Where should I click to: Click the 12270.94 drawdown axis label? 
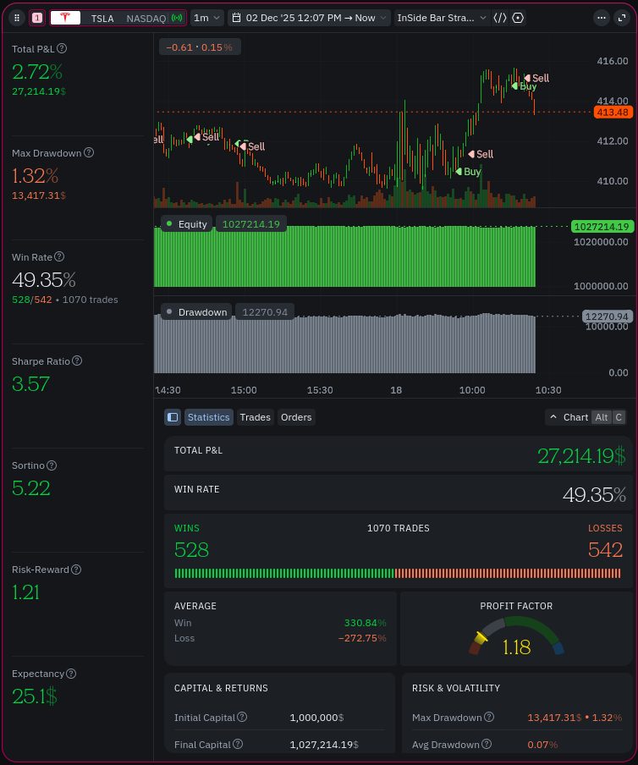click(608, 316)
